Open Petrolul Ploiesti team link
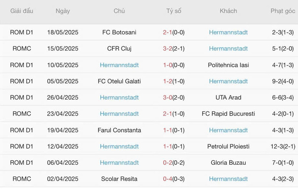The image size is (298, 189). [228, 146]
